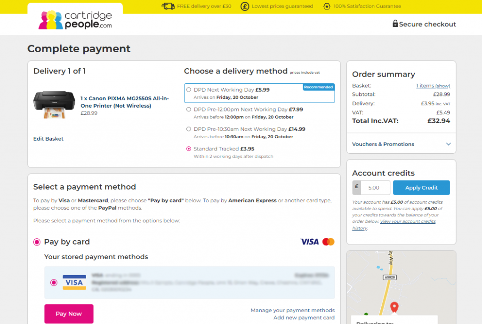Open Manage your payment methods link

292,310
